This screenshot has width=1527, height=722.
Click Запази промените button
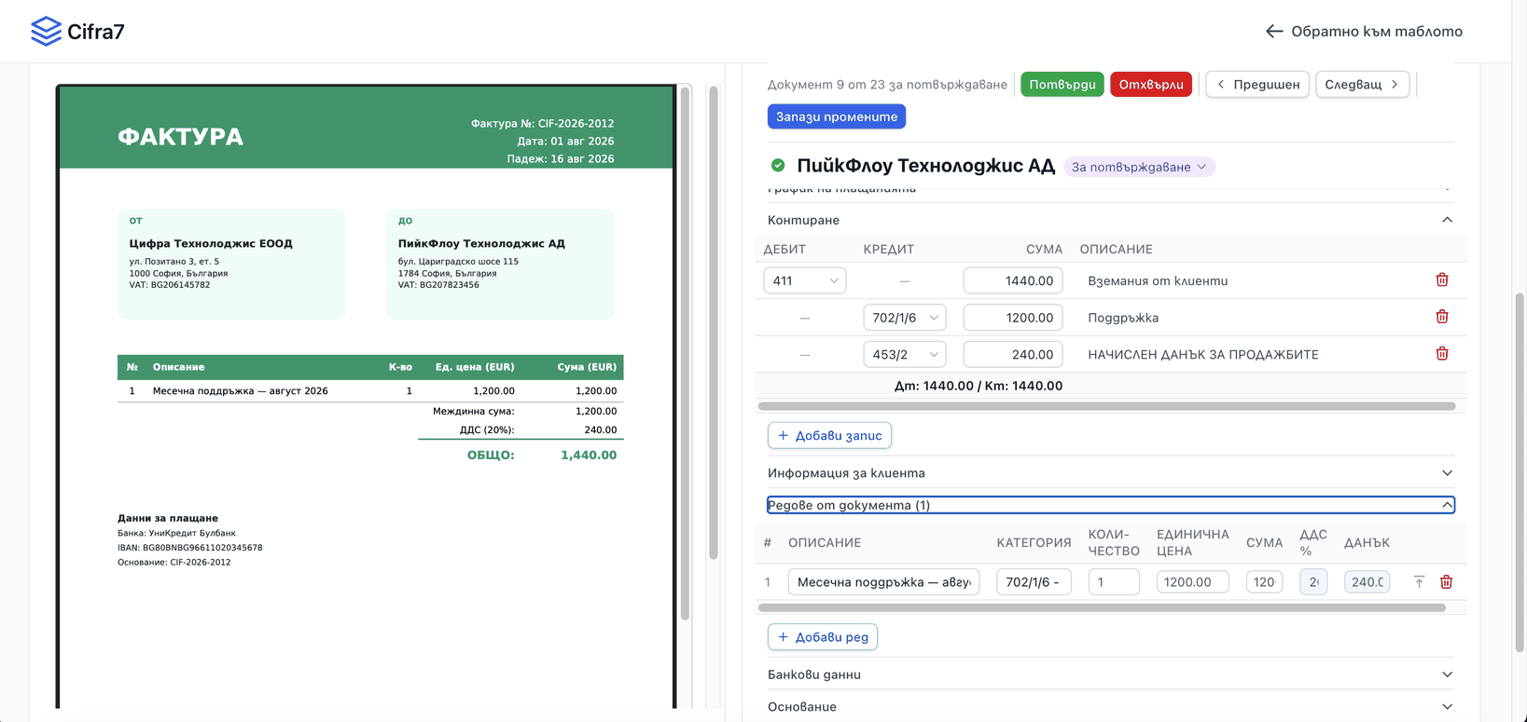point(837,116)
